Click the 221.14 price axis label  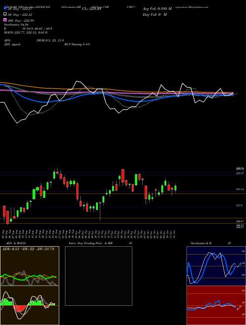pyautogui.click(x=240, y=189)
